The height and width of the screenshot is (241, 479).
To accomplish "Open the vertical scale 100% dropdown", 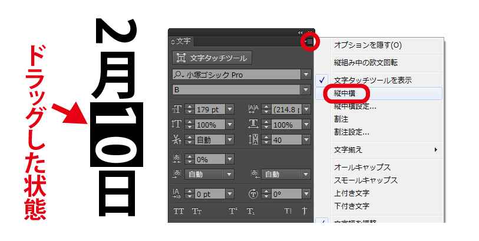I will coord(230,124).
